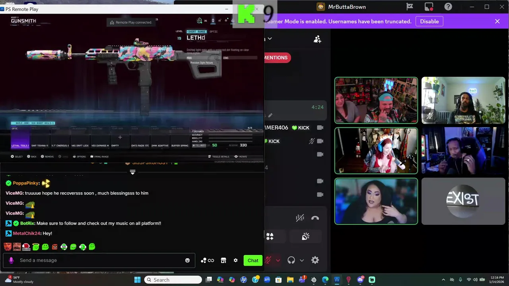Image resolution: width=509 pixels, height=286 pixels.
Task: Select the BUFFER SPRING attachment slot
Action: tap(180, 138)
